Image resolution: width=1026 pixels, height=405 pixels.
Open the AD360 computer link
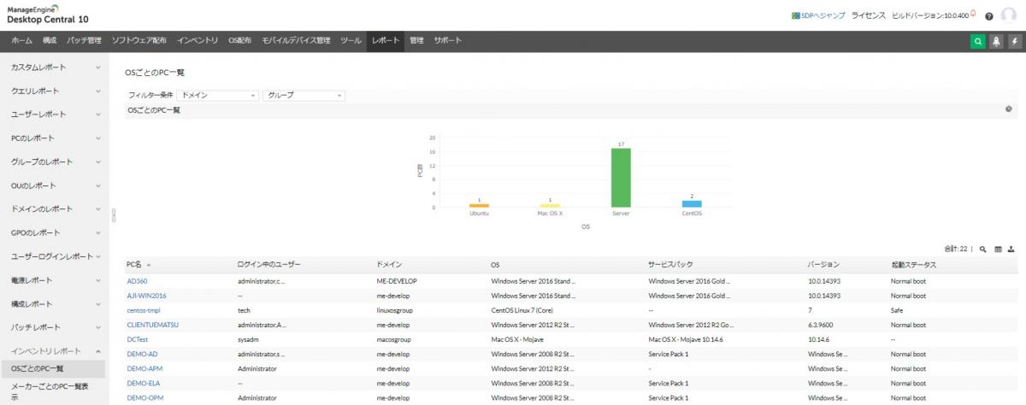click(x=137, y=280)
